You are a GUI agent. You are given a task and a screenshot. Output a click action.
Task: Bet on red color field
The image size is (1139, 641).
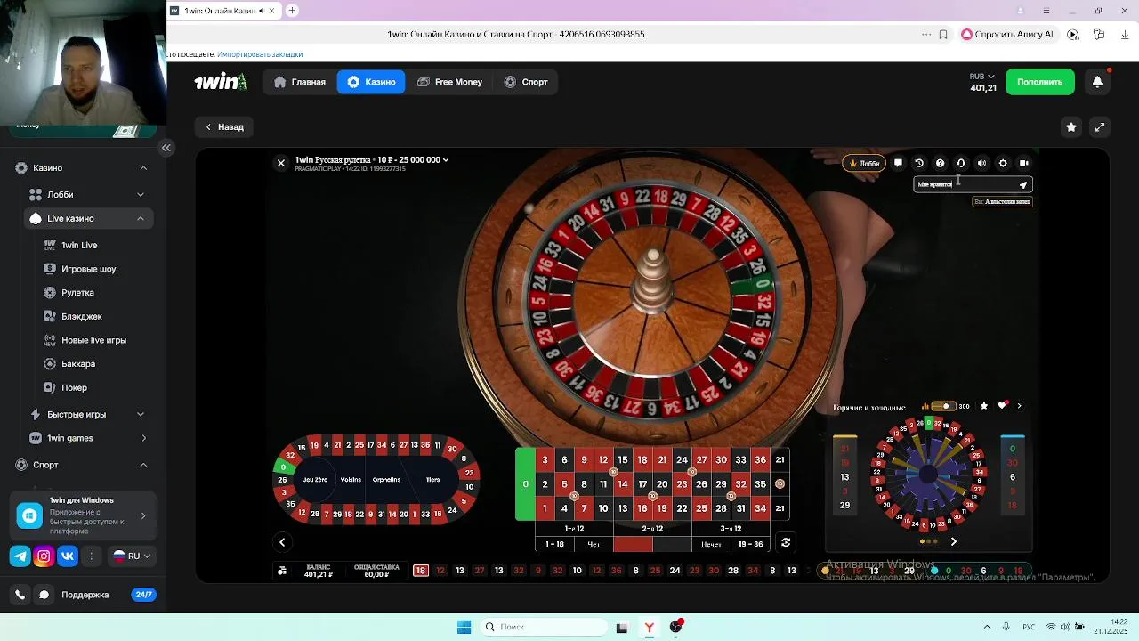pyautogui.click(x=633, y=543)
